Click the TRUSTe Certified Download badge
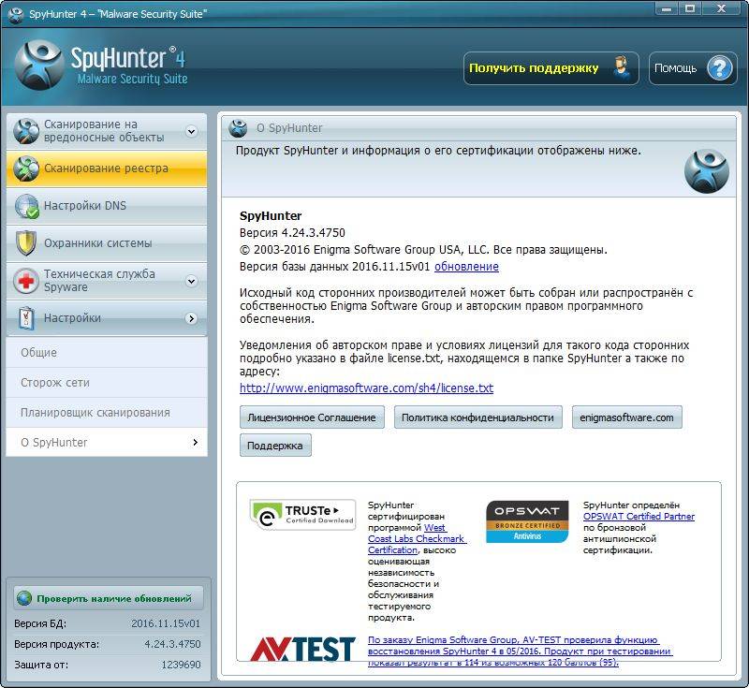Image resolution: width=749 pixels, height=688 pixels. 302,515
